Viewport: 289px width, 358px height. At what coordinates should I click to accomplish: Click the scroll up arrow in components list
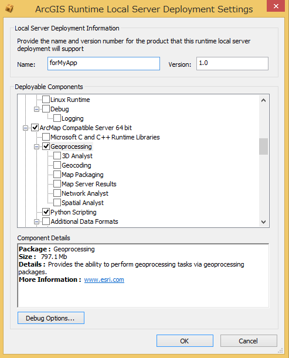263,100
